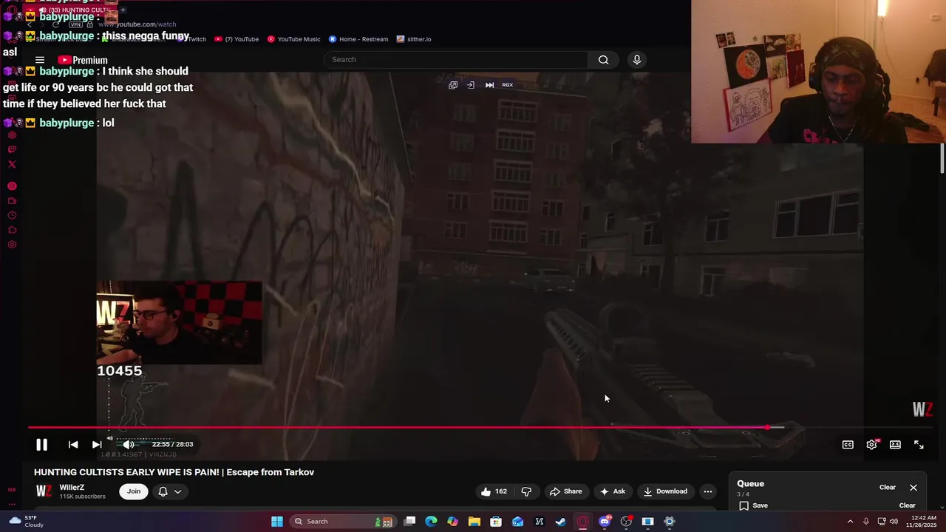This screenshot has width=946, height=532.
Task: Expand the notification bell dropdown
Action: point(170,491)
